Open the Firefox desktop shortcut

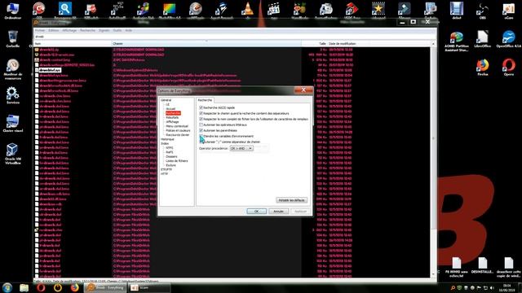482,68
